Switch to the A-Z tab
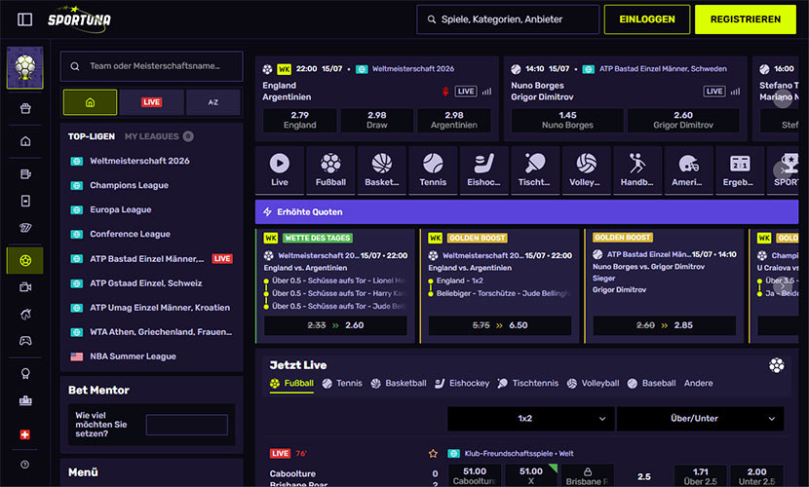This screenshot has width=809, height=487. tap(213, 102)
